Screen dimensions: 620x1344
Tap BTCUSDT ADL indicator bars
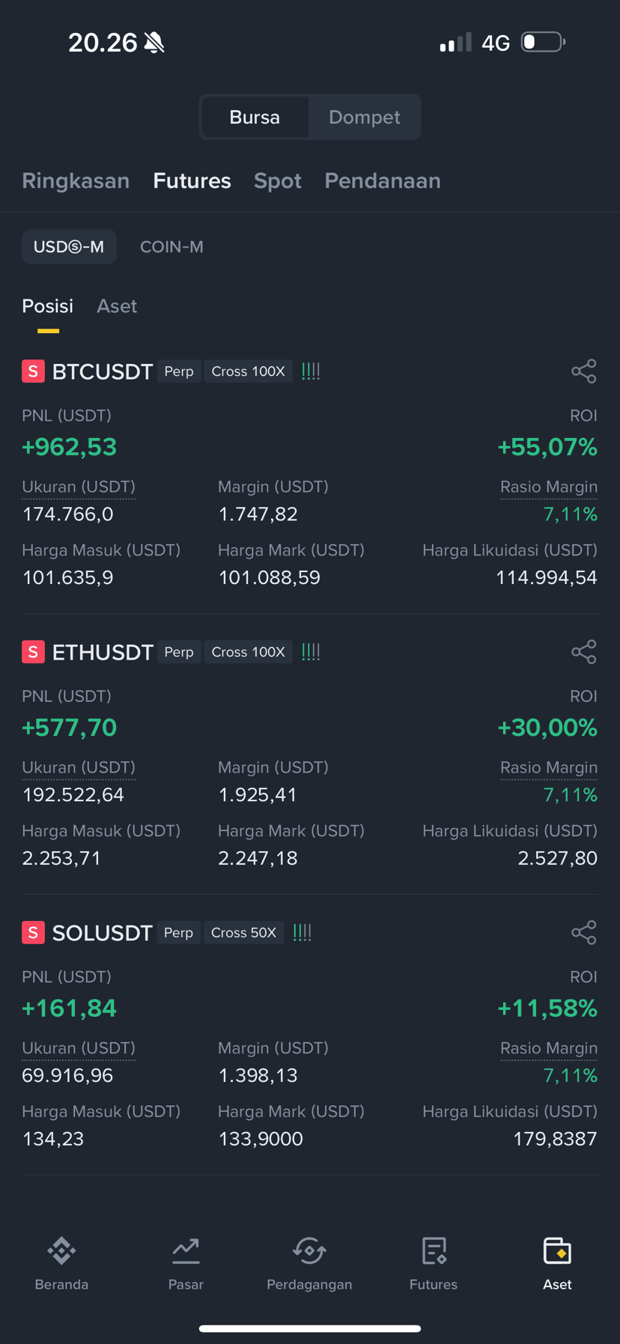tap(311, 371)
